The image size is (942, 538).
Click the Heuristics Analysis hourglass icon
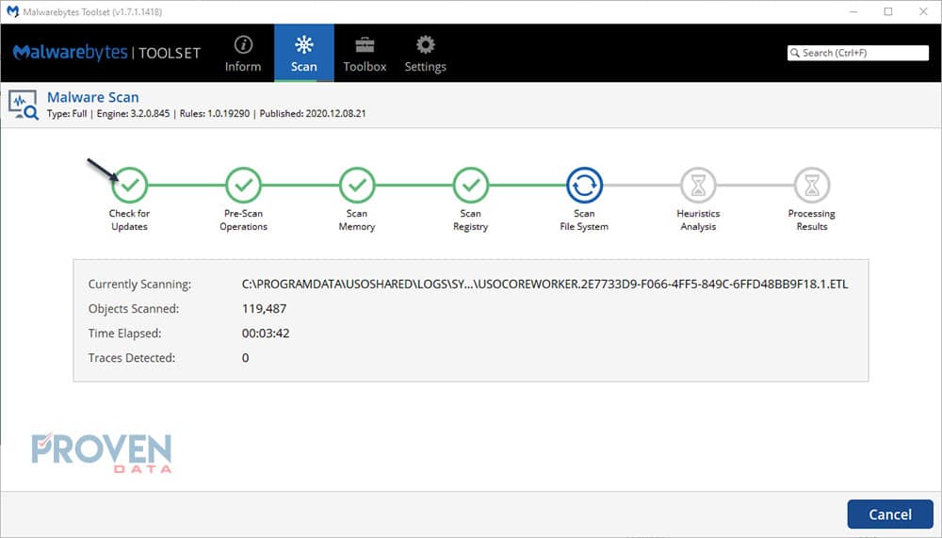(698, 186)
